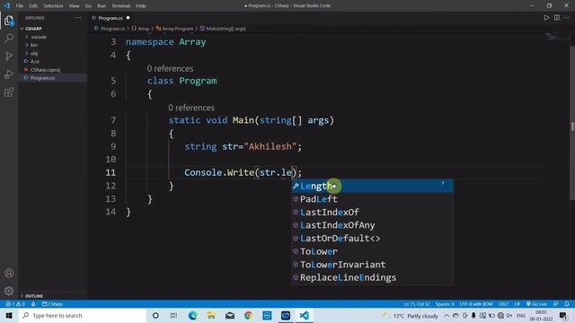Open the Search view icon
This screenshot has width=575, height=323.
9,38
